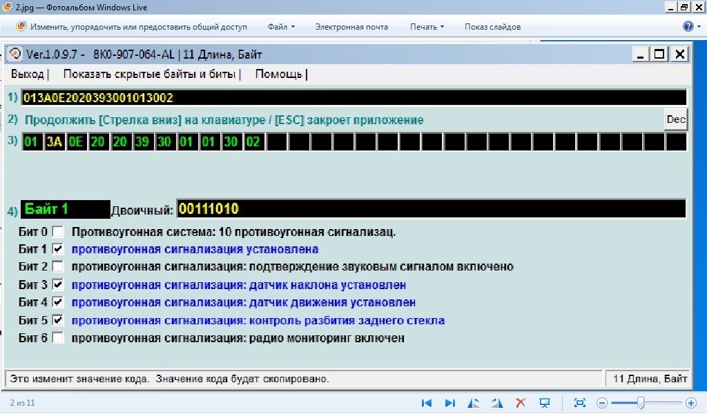Click the actual size view icon
Viewport: 707px width, 414px height.
coord(579,402)
